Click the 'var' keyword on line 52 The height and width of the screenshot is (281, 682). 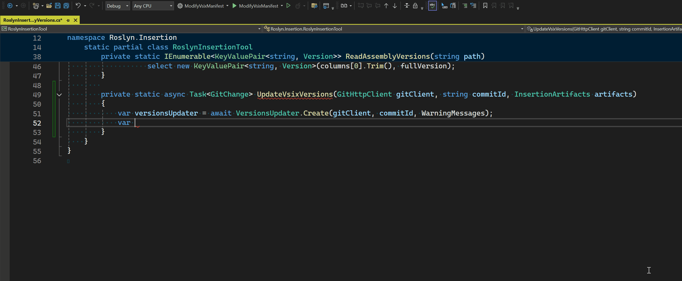(124, 123)
